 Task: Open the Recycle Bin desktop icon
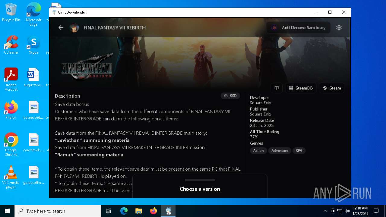11,13
